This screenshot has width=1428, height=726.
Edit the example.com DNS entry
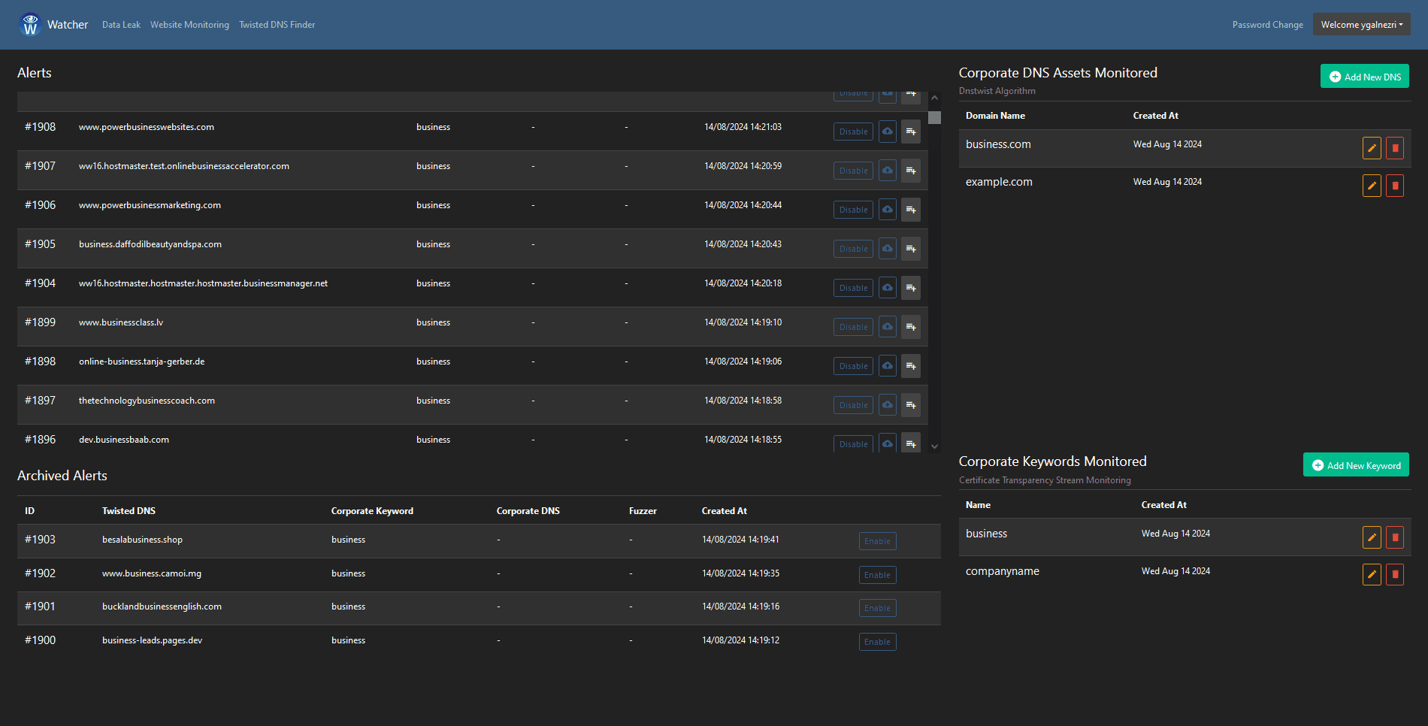click(1372, 186)
